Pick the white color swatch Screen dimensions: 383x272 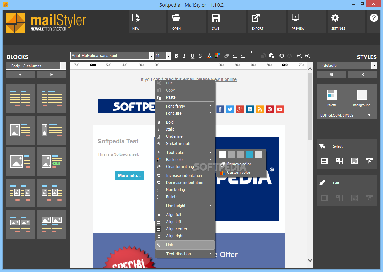[x=223, y=154]
